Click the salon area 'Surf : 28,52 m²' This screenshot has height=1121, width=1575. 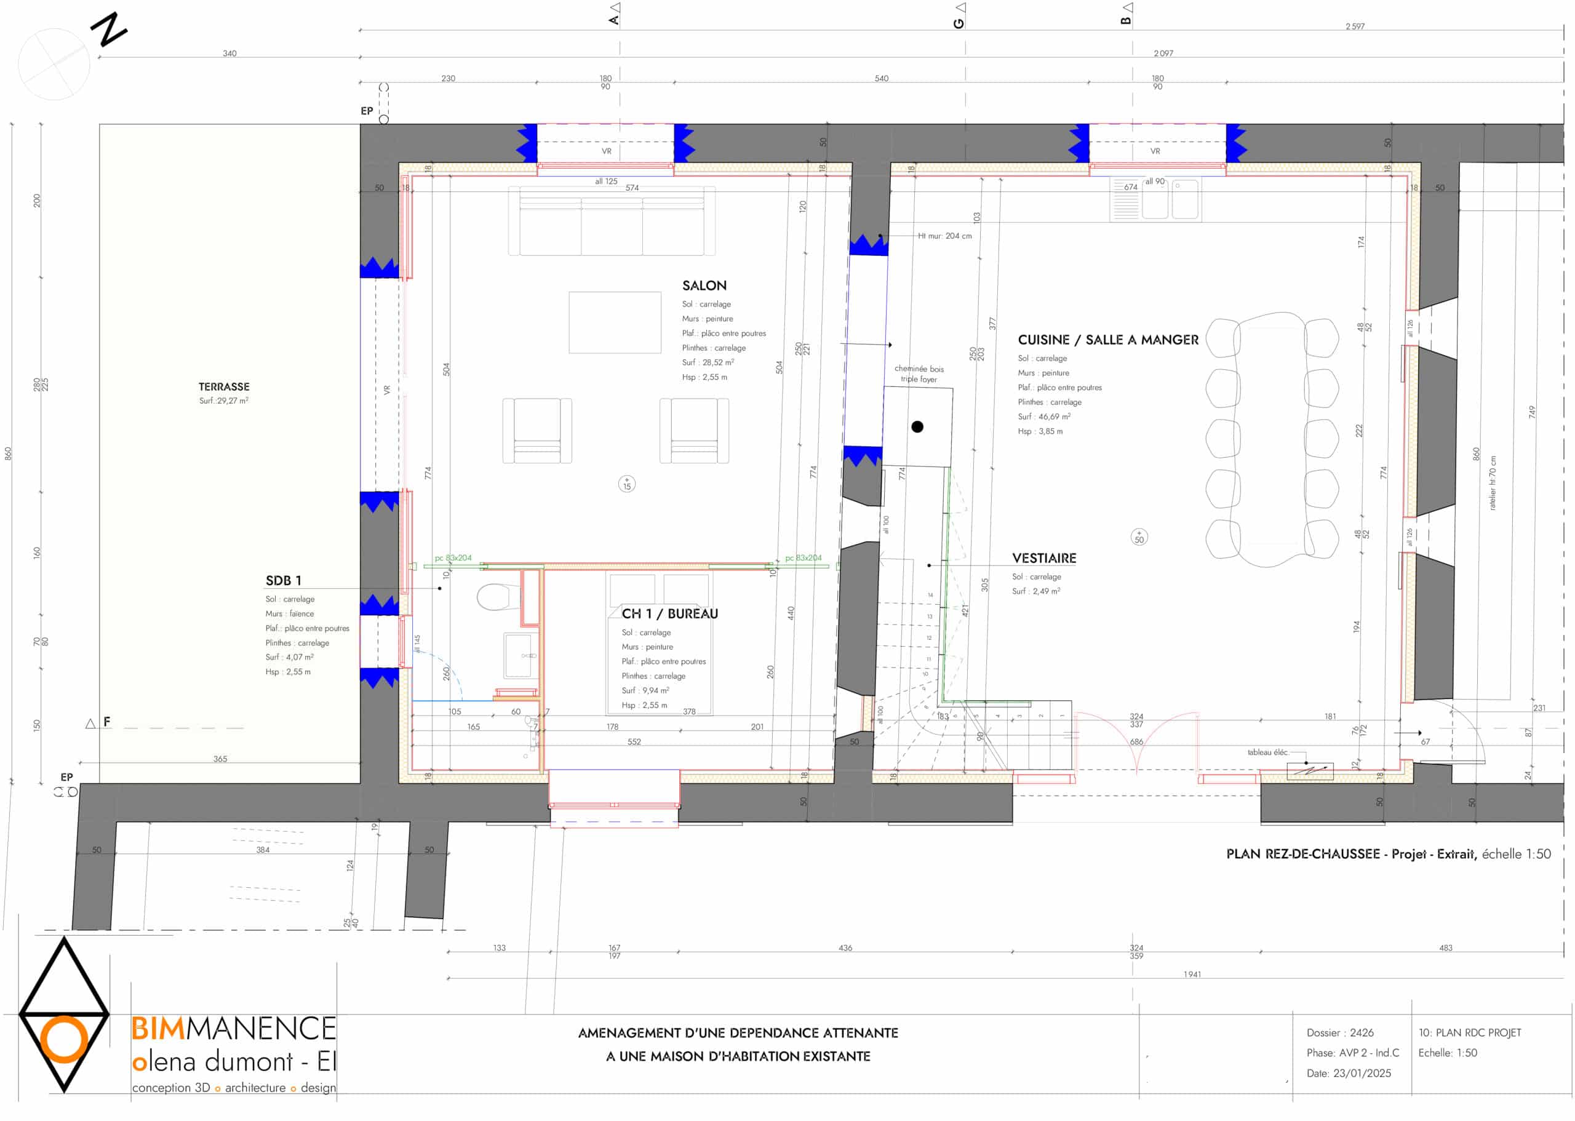[x=708, y=362]
